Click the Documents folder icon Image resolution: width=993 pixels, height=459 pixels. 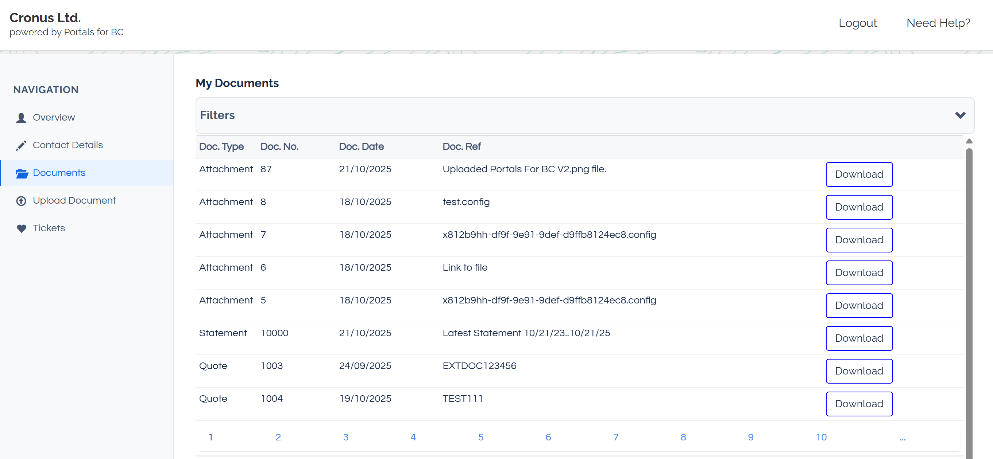(22, 173)
